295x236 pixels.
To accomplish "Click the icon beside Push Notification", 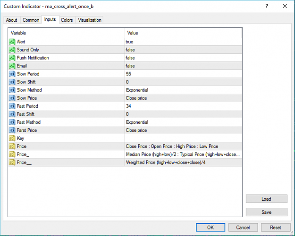I will tap(12, 58).
